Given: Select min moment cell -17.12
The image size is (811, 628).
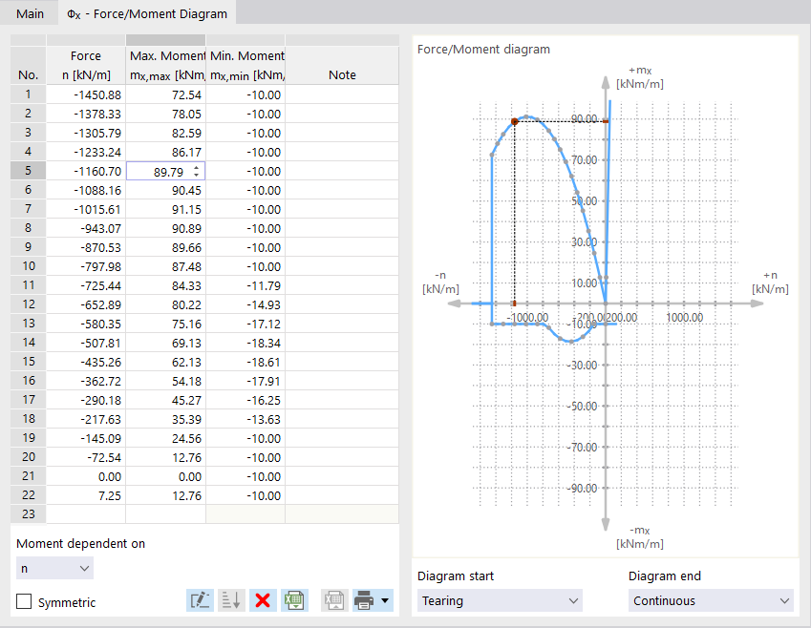Looking at the screenshot, I should [245, 324].
